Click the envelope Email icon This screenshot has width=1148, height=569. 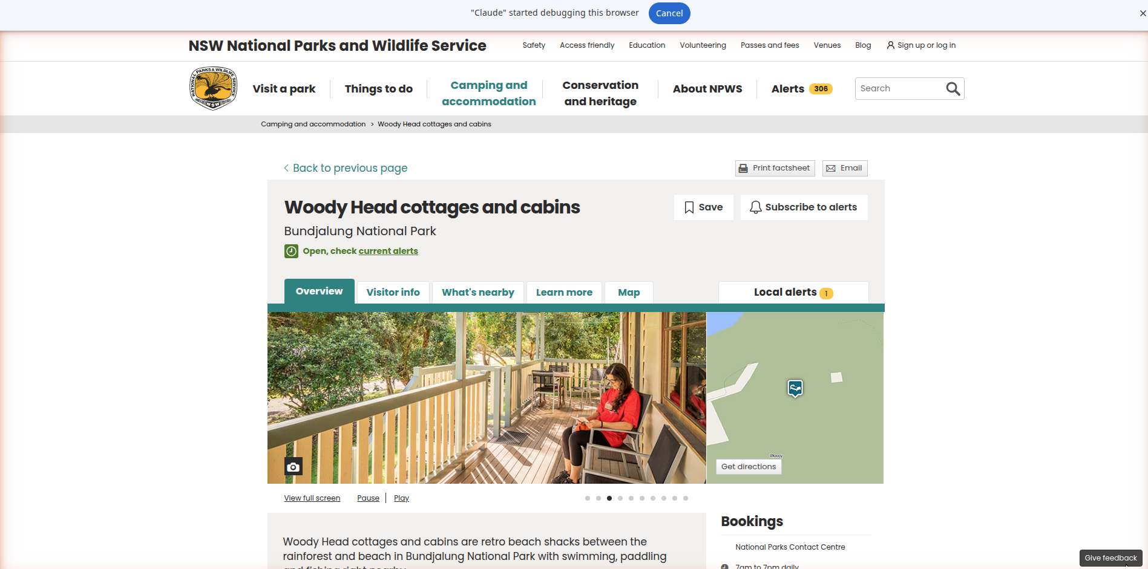tap(831, 169)
